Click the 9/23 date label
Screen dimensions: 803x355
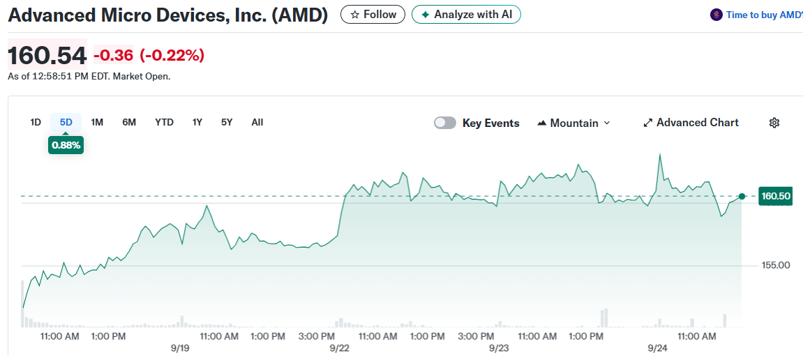(499, 348)
